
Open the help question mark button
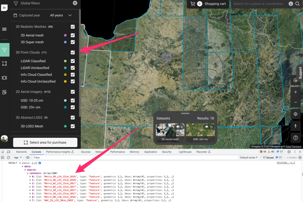[295, 138]
